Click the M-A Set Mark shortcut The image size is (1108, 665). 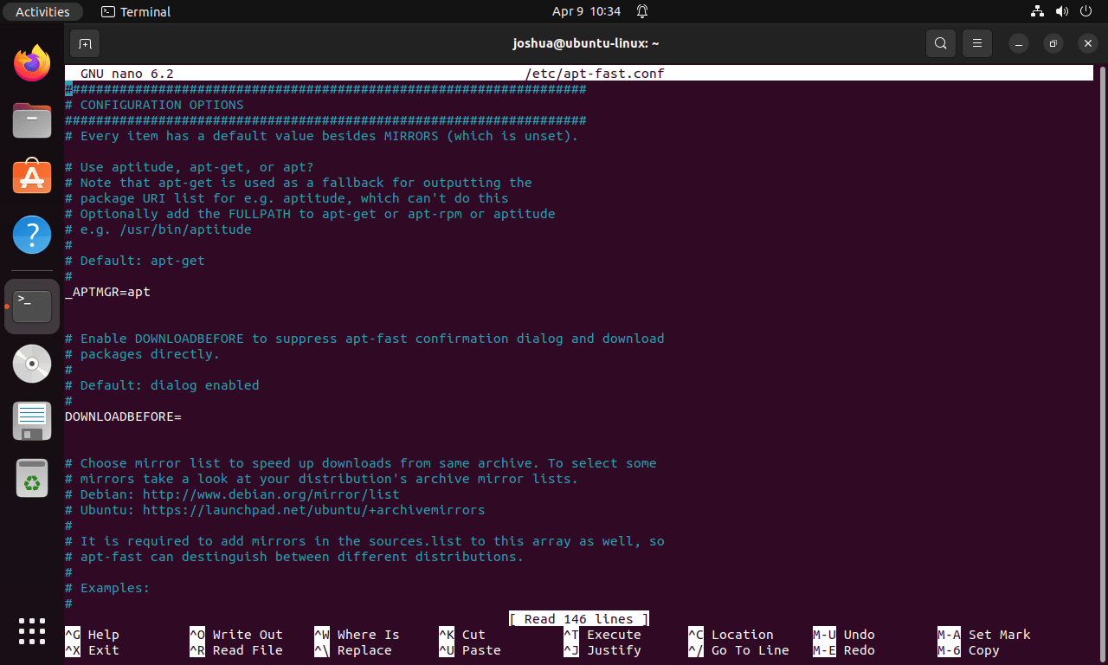pyautogui.click(x=984, y=635)
